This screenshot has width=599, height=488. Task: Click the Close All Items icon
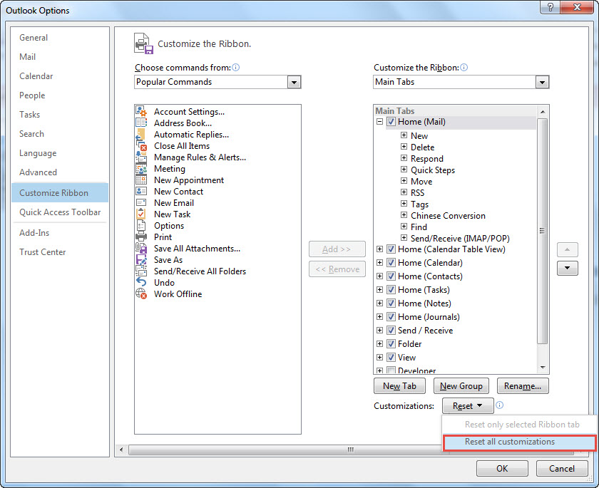coord(141,146)
